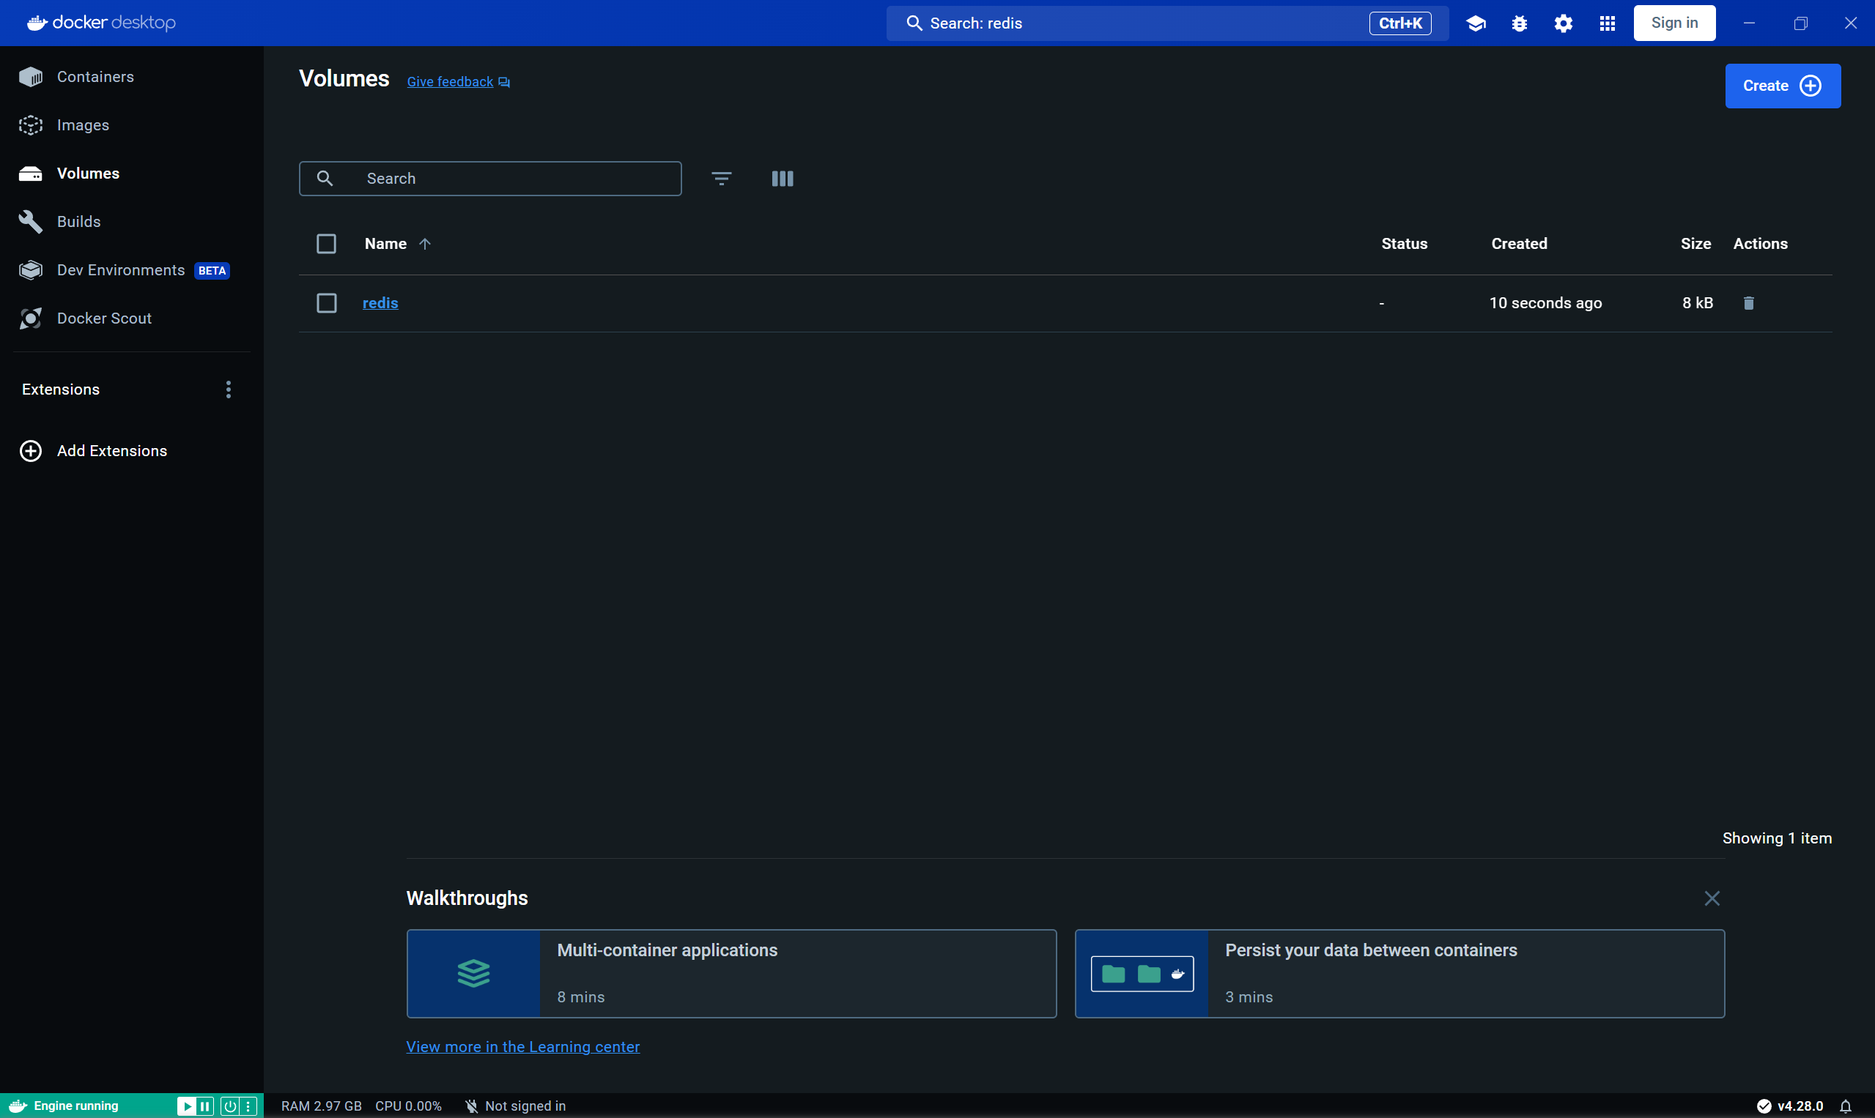
Task: Tick the select-all volumes checkbox
Action: click(x=327, y=243)
